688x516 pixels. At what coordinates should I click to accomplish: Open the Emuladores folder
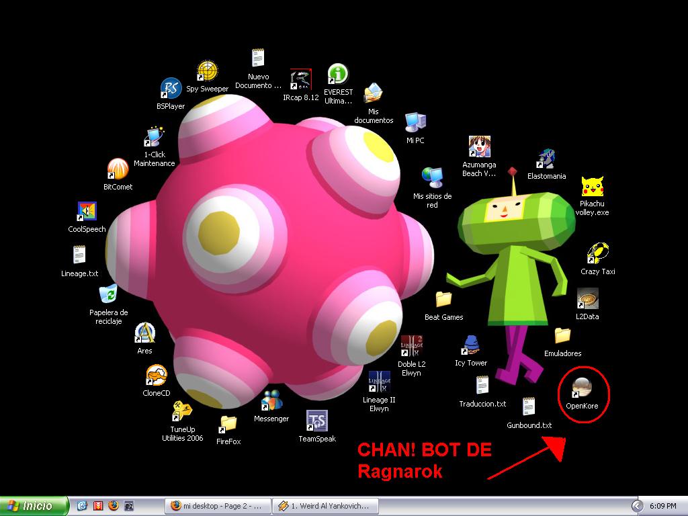tap(562, 336)
